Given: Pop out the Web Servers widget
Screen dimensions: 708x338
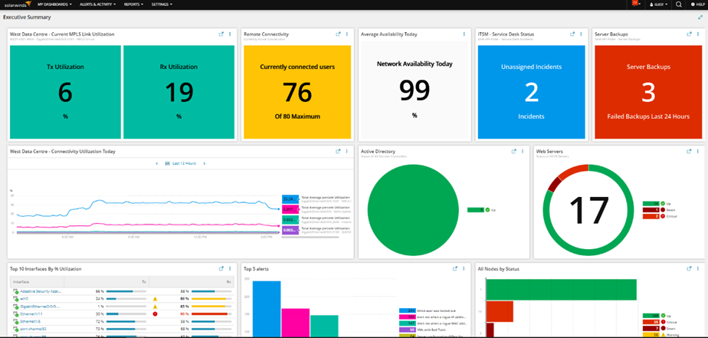Looking at the screenshot, I should 689,152.
